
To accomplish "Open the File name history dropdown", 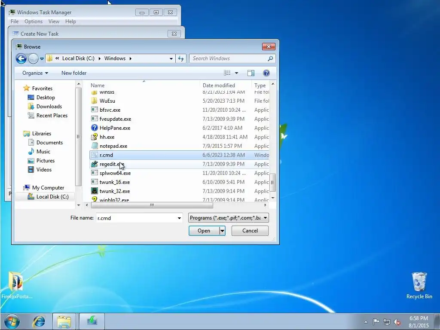I will 179,218.
